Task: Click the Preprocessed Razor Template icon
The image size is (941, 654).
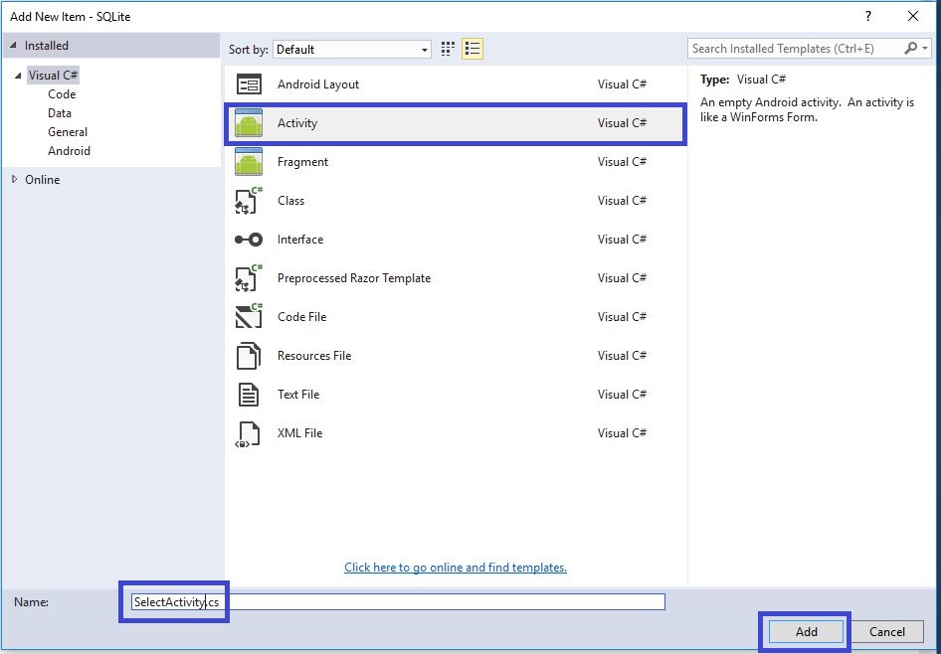Action: click(x=249, y=278)
